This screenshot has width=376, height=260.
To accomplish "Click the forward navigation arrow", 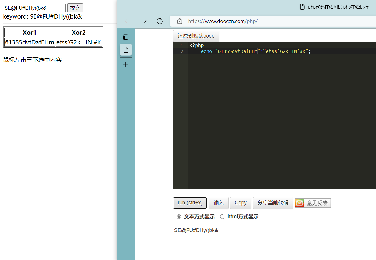I will (x=144, y=21).
